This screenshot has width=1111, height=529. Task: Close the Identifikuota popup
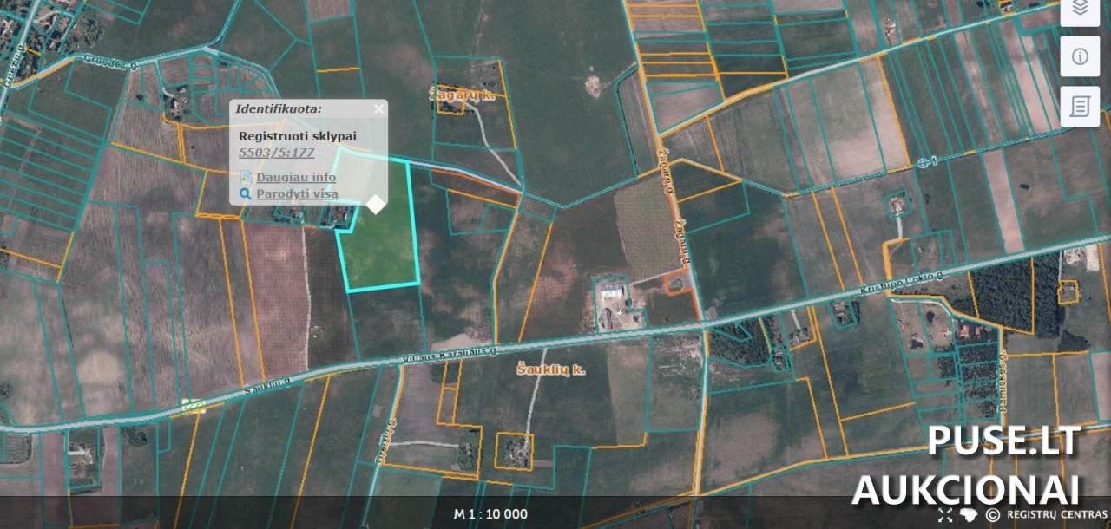coord(378,109)
